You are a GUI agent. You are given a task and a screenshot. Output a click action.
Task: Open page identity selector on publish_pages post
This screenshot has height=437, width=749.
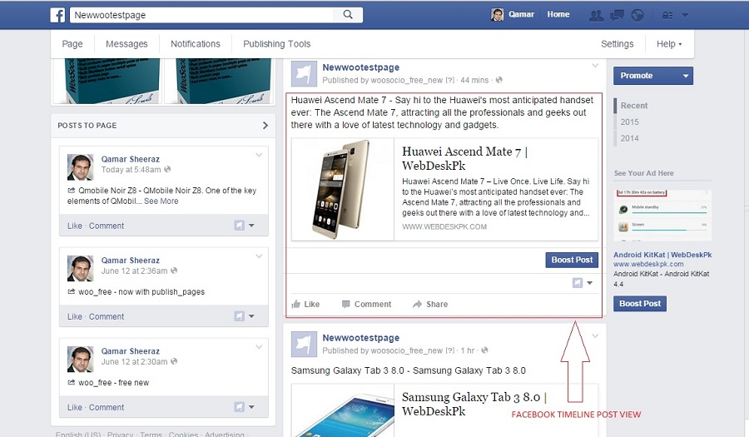[244, 316]
